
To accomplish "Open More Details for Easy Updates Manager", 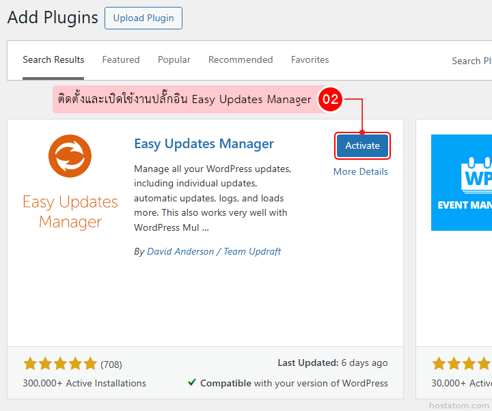I will click(x=360, y=171).
